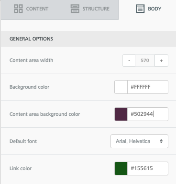This screenshot has height=184, width=176.
Task: Click the Link color label
Action: [21, 168]
